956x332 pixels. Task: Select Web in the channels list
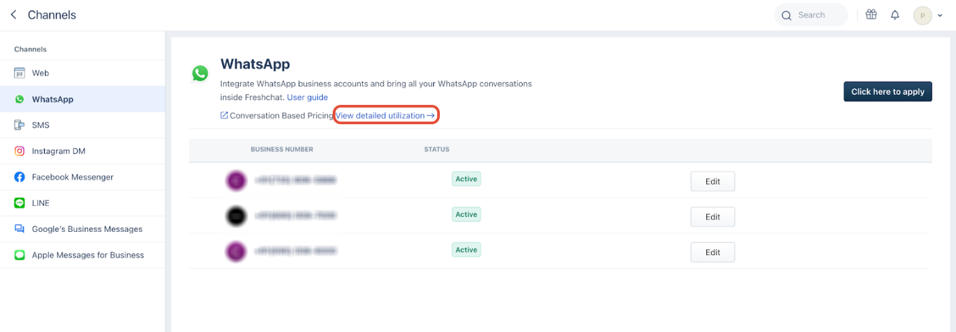point(82,73)
